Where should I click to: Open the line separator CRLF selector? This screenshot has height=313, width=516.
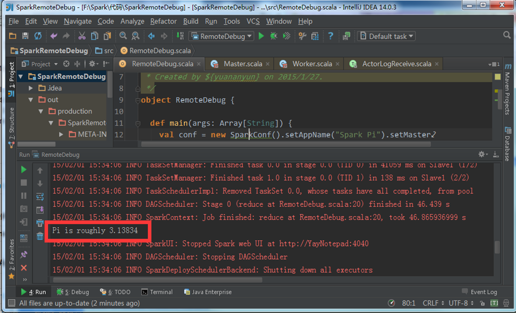[433, 303]
